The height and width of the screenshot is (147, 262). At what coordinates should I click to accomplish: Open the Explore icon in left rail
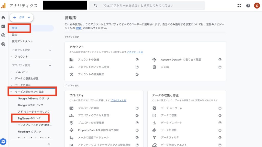[x=3, y=35]
